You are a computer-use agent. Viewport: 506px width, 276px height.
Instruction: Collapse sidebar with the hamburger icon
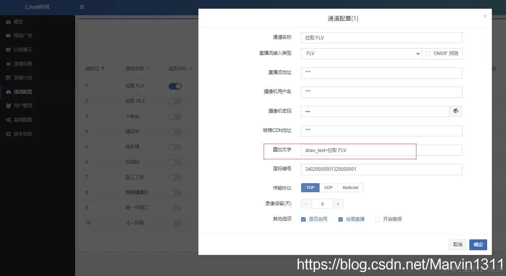(x=82, y=7)
